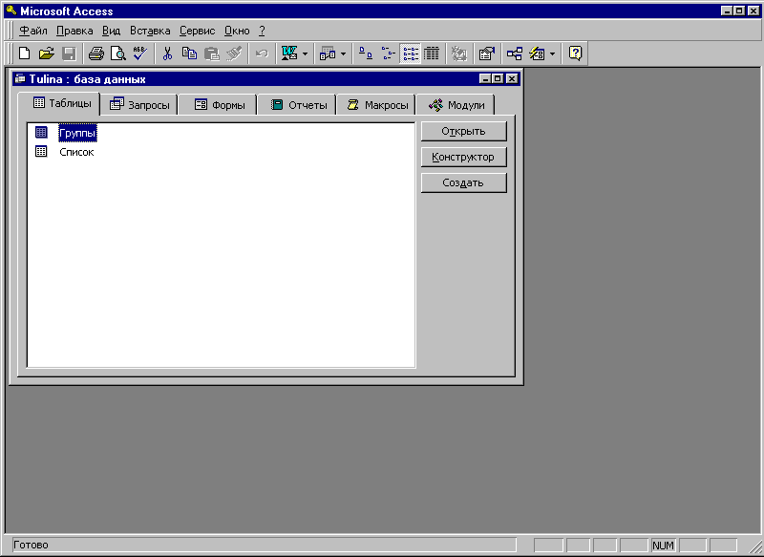This screenshot has width=764, height=557.
Task: Click the Tulina database window icon
Action: 20,78
